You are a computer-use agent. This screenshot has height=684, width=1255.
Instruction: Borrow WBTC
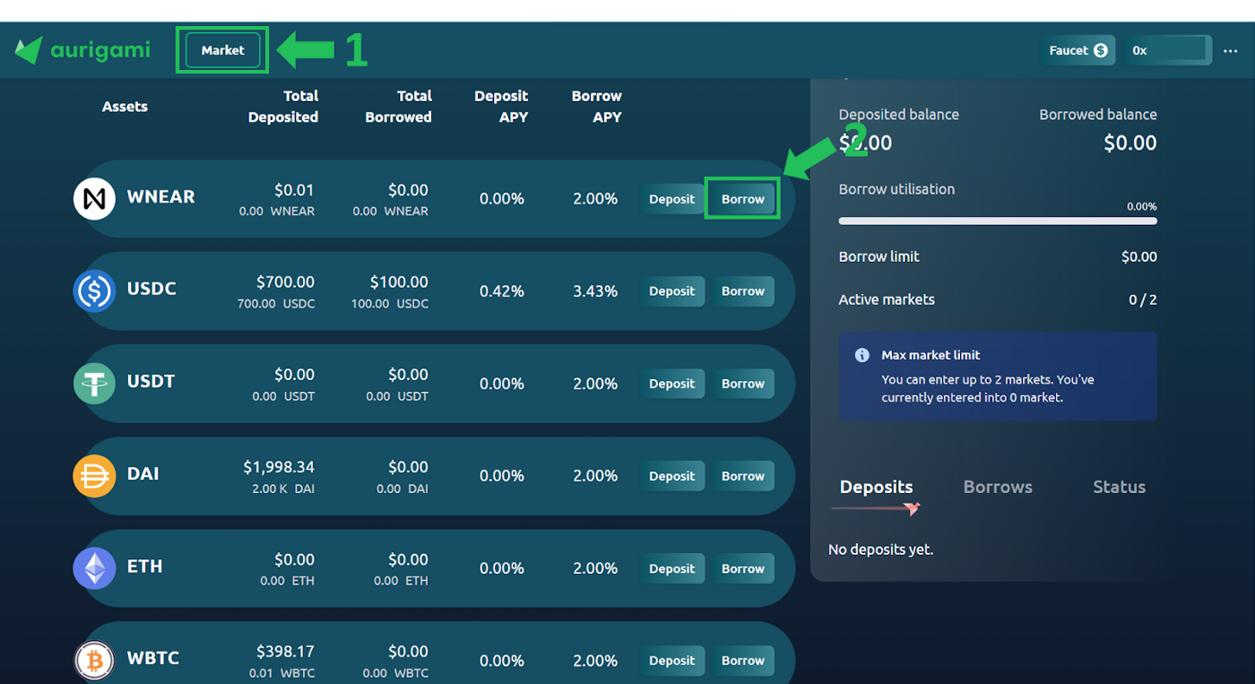[742, 661]
